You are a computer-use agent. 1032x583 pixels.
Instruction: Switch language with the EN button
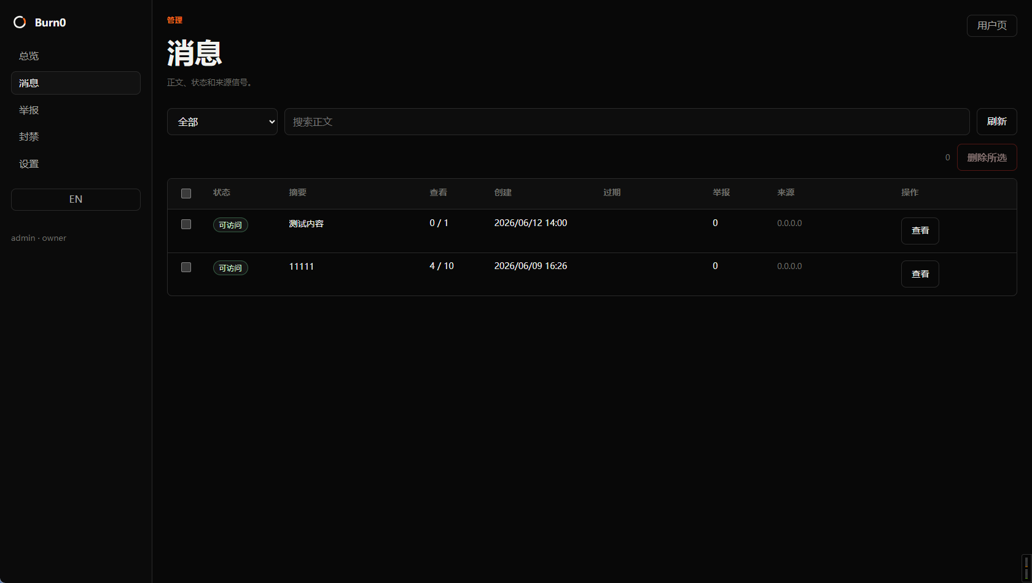pos(76,200)
